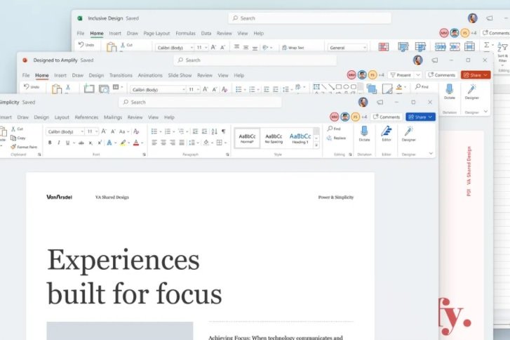The image size is (510, 340).
Task: Collapse the Word ribbon with chevron
Action: pyautogui.click(x=431, y=153)
